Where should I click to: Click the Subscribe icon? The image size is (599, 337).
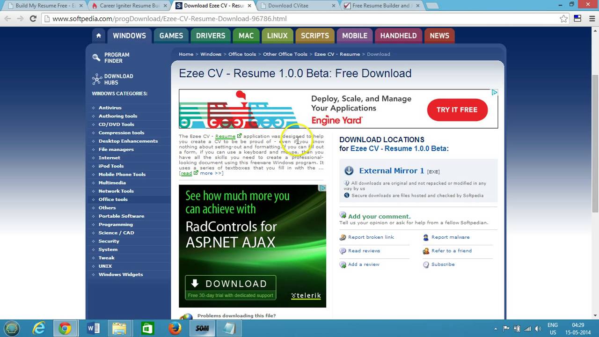pyautogui.click(x=426, y=264)
